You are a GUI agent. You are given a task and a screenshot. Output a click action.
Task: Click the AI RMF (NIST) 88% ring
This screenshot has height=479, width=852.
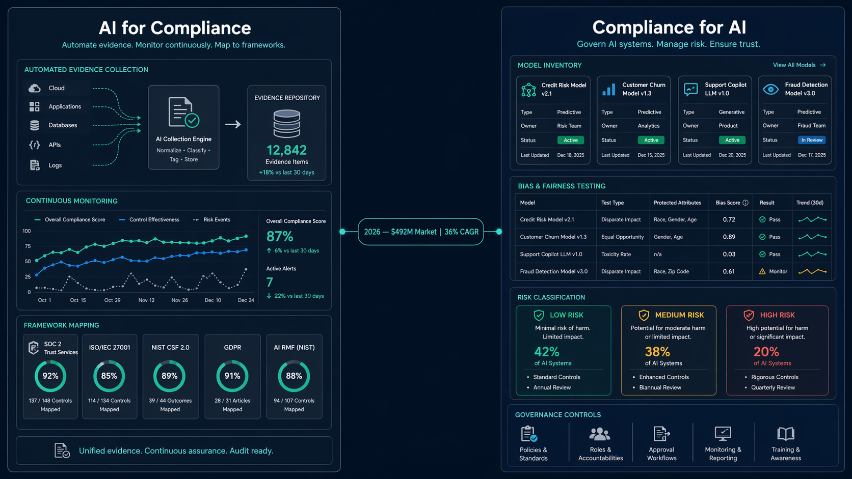pos(294,376)
